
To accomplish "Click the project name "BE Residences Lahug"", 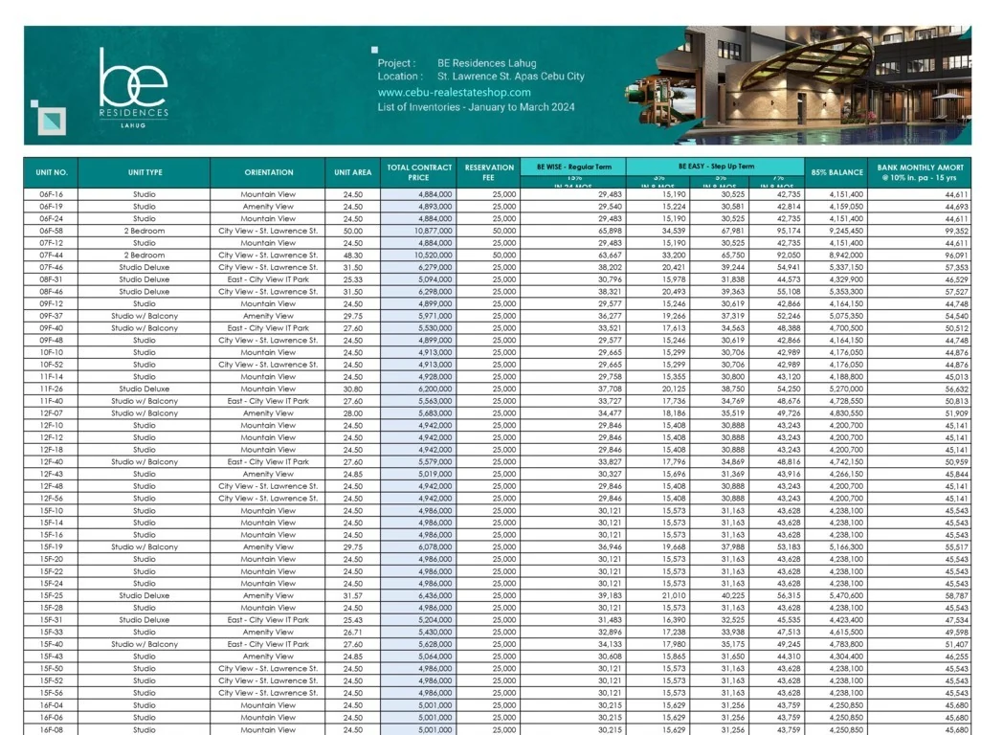I will point(487,63).
